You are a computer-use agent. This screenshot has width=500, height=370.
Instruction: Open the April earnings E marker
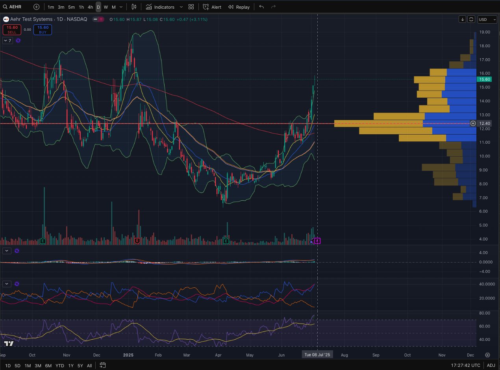[226, 240]
